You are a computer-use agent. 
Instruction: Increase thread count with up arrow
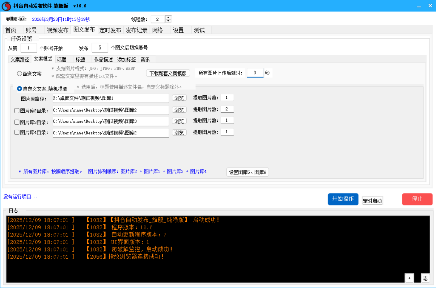[168, 17]
